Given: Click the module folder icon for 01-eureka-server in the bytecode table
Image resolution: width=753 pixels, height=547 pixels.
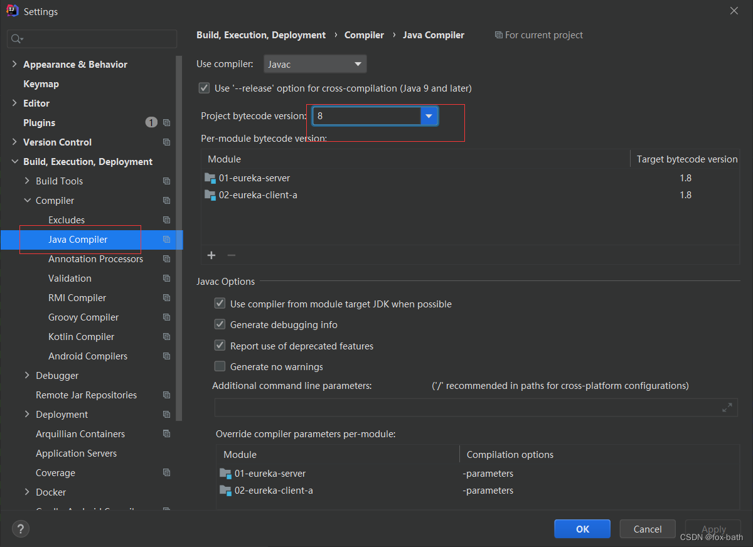Looking at the screenshot, I should [x=210, y=178].
